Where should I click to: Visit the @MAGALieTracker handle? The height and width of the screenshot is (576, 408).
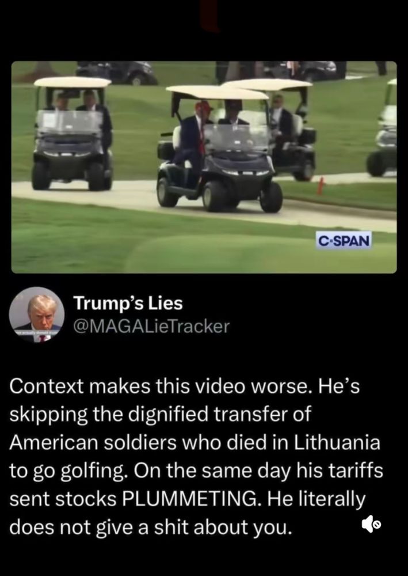pyautogui.click(x=151, y=326)
